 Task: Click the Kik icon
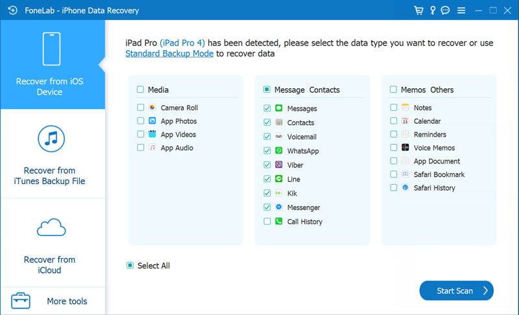(x=279, y=192)
